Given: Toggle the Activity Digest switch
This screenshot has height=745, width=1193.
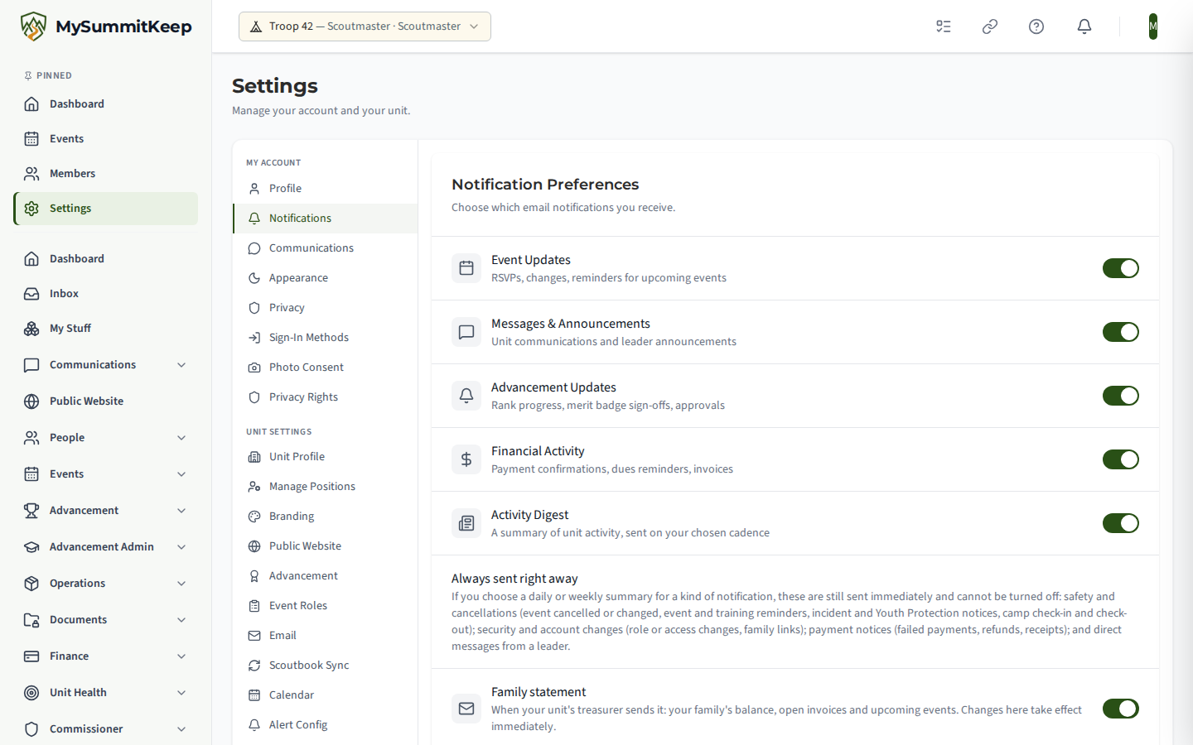Looking at the screenshot, I should [1121, 523].
